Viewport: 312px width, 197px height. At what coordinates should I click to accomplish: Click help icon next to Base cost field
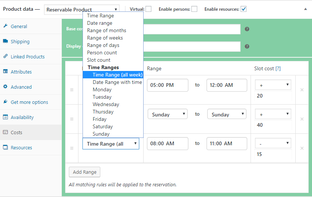247,29
